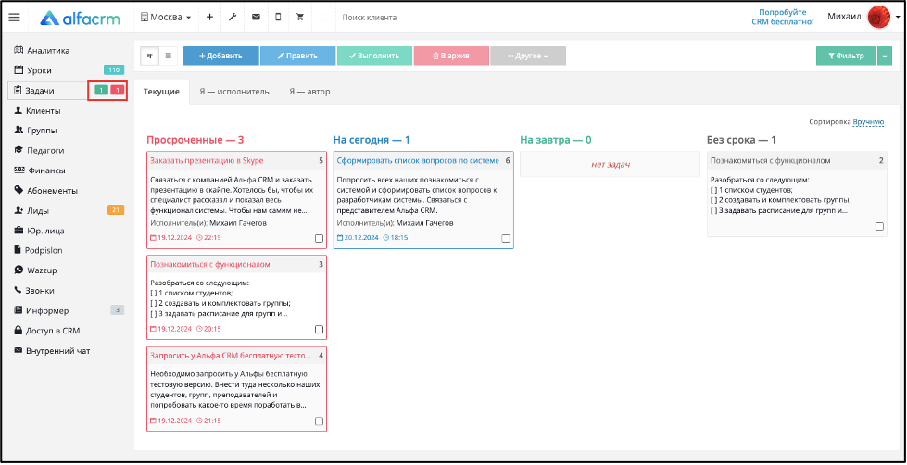
Task: Select the Текущие tab
Action: click(x=161, y=92)
